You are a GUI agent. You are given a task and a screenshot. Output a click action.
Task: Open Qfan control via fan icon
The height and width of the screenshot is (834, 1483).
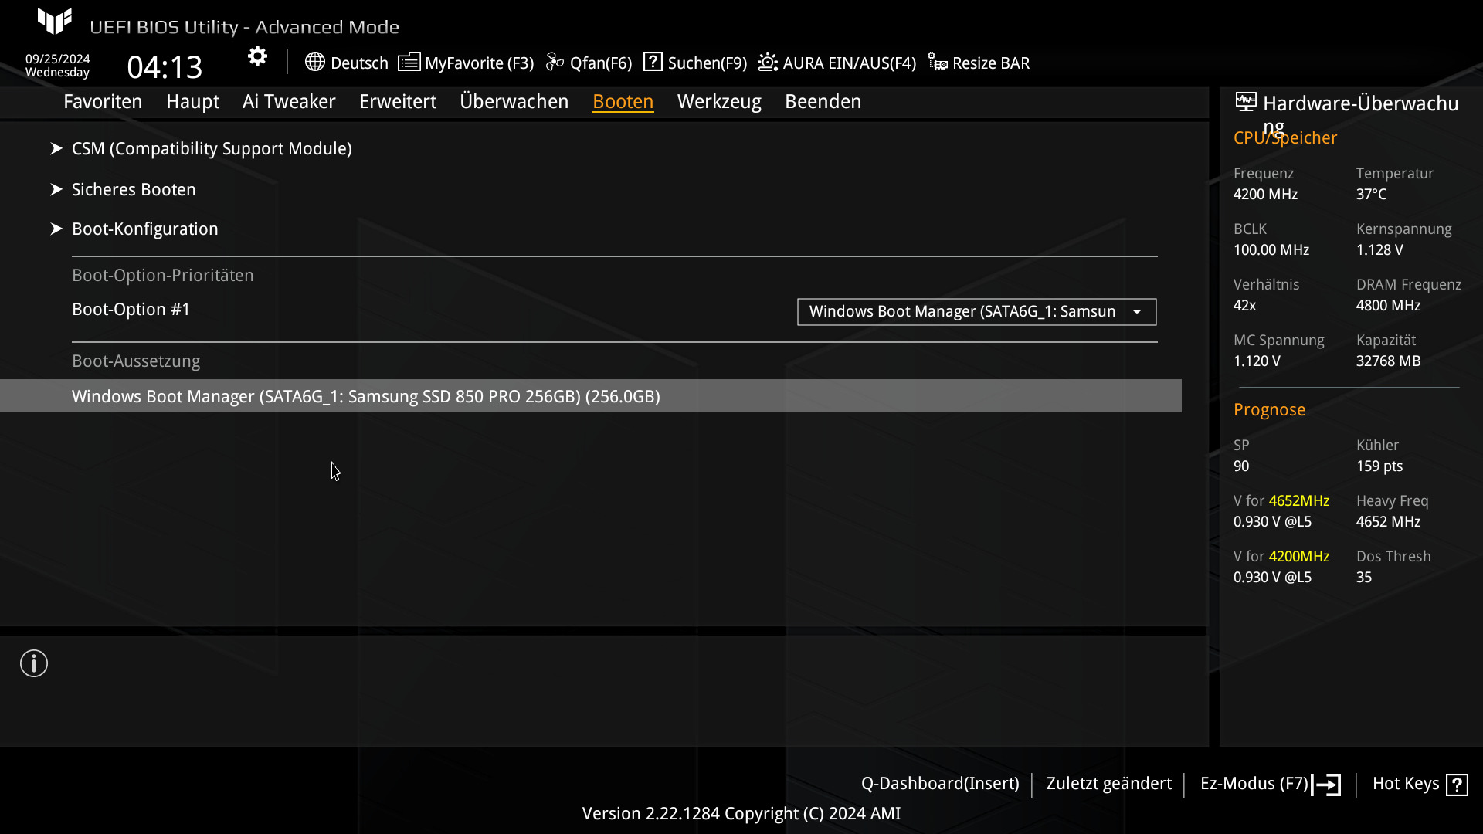point(555,62)
